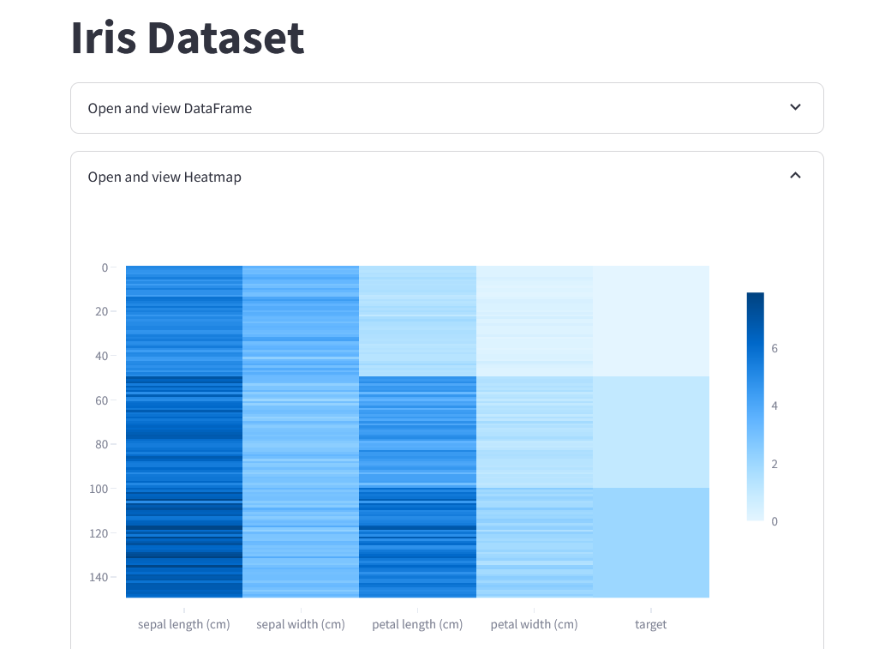Select the sepal width (cm) axis label
879x649 pixels.
click(301, 624)
